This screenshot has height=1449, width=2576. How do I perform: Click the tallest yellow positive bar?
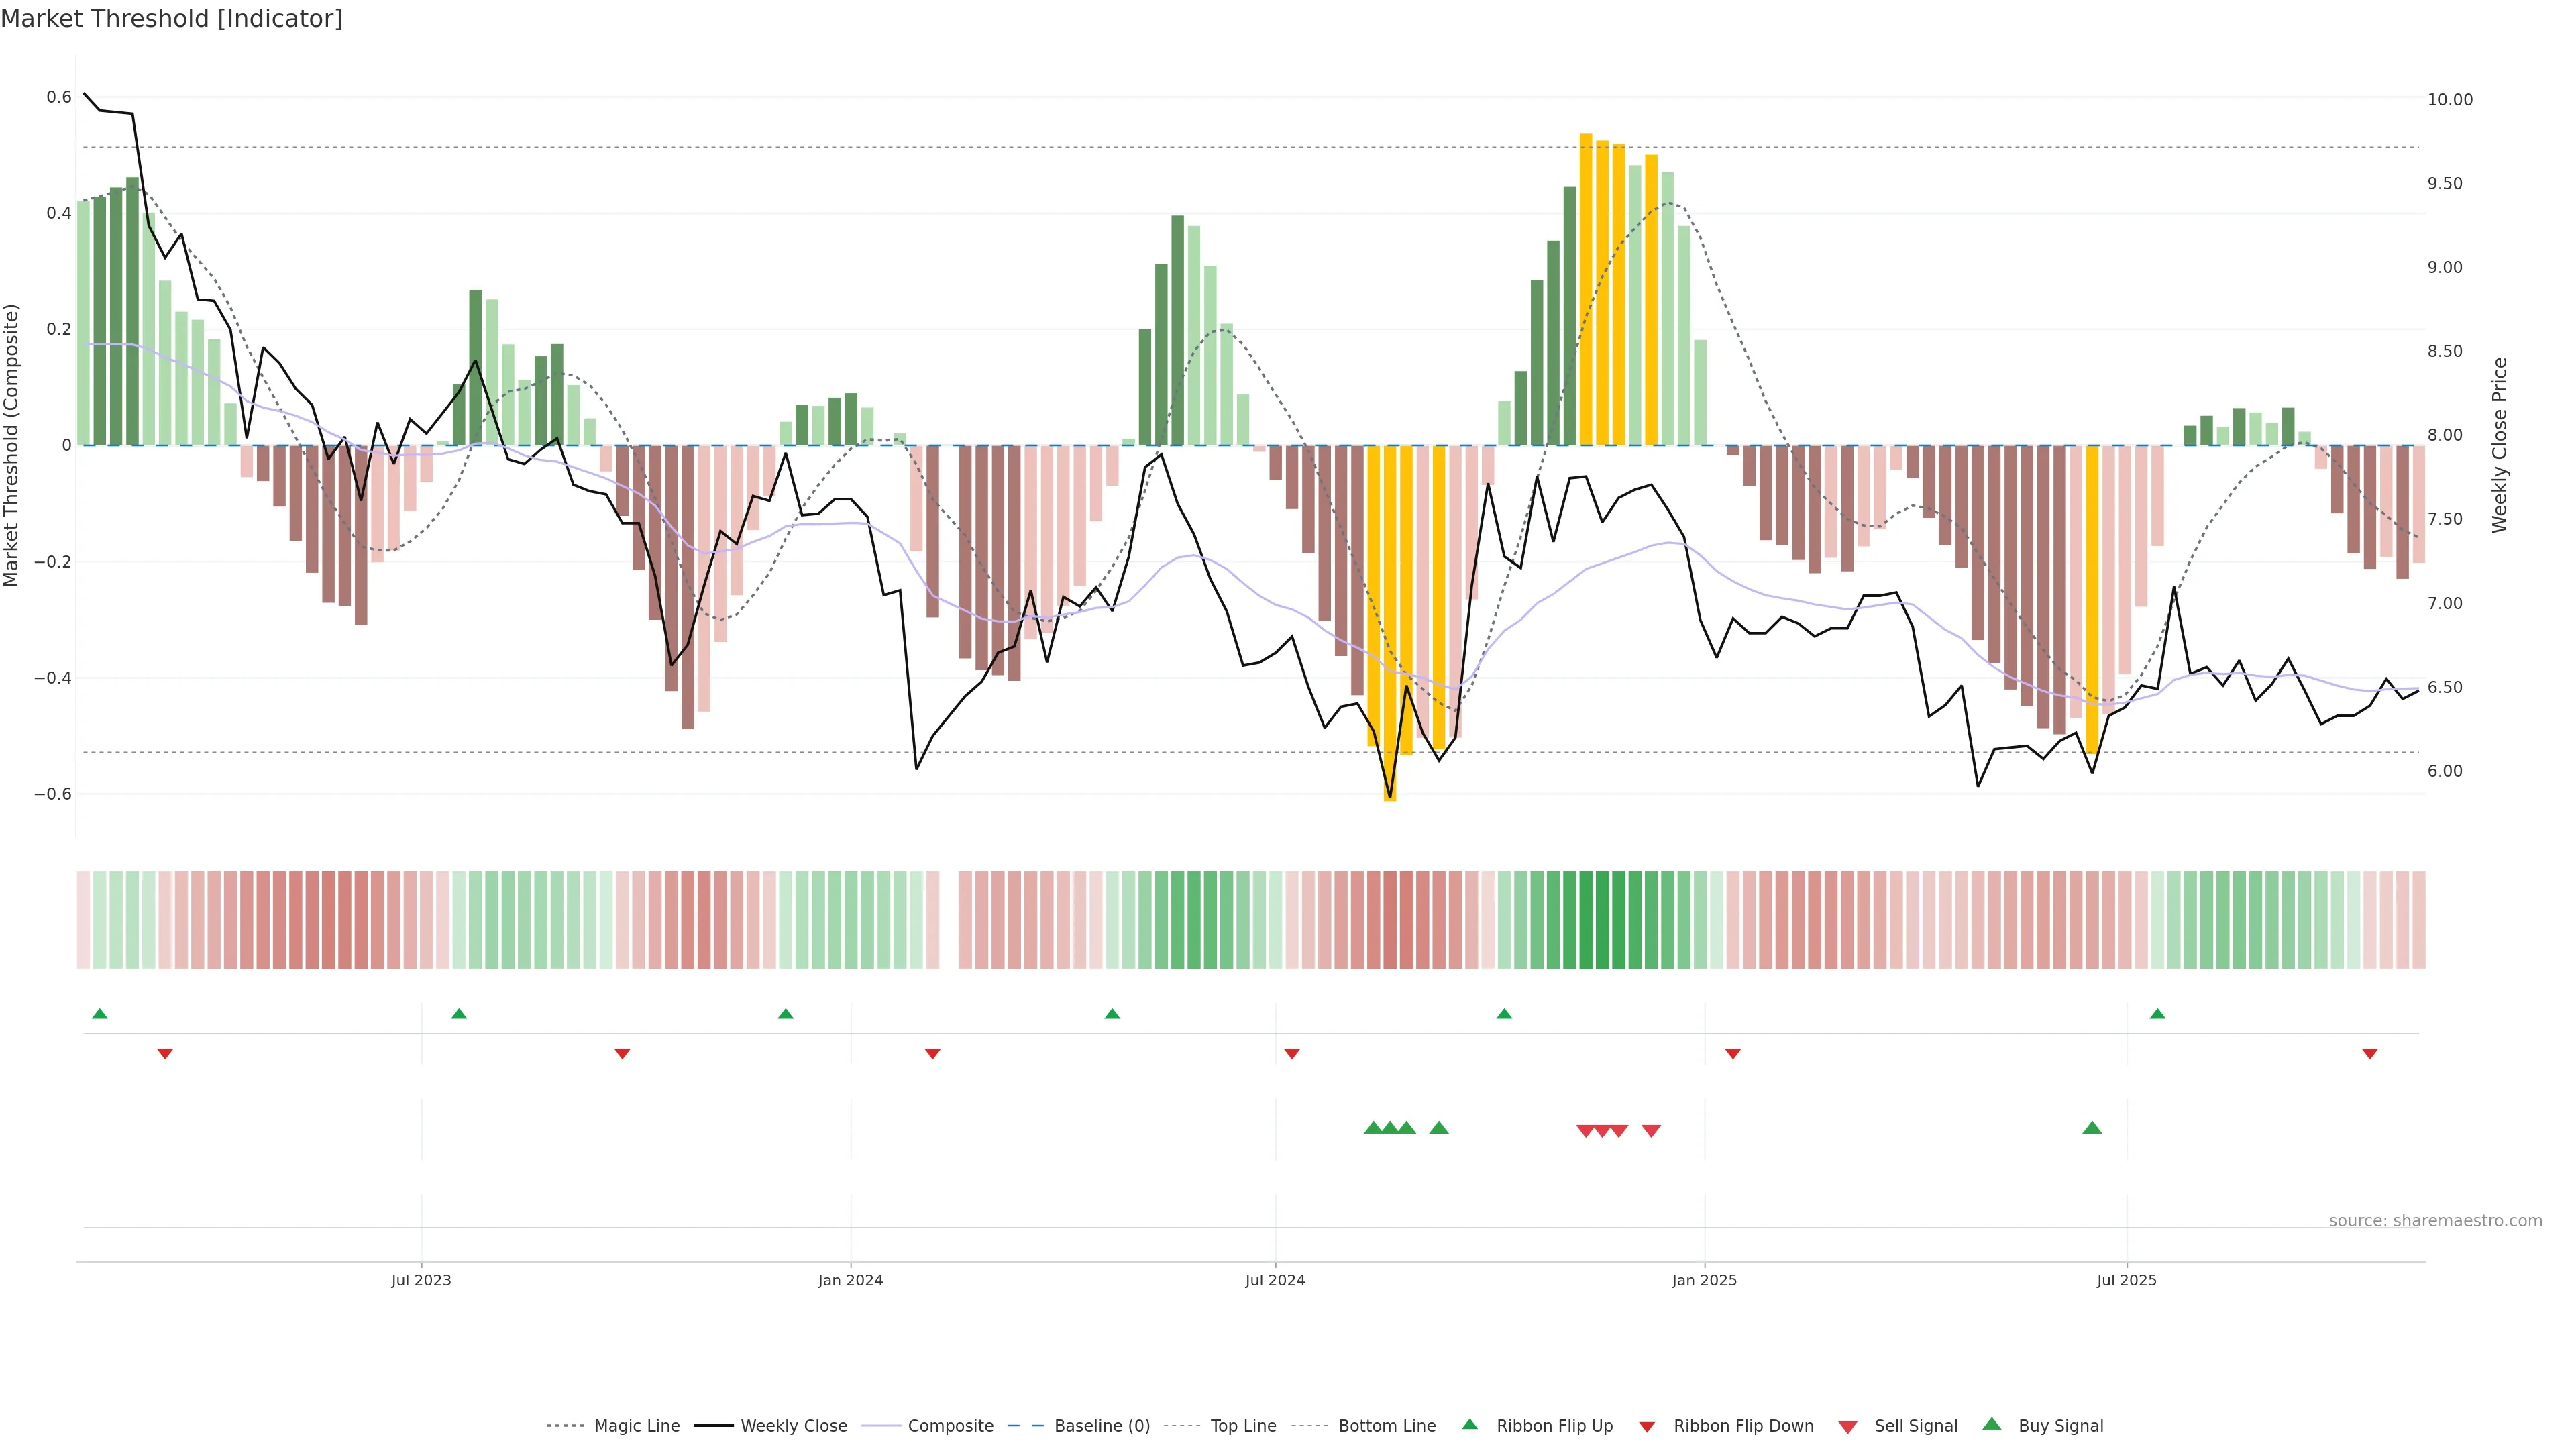(x=1586, y=290)
